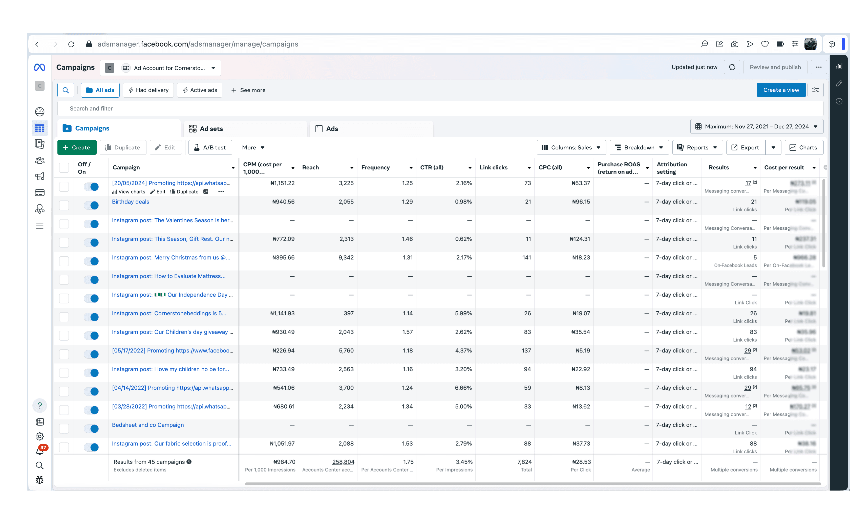Click View charts for the 20/05/2024 campaign

coord(129,192)
